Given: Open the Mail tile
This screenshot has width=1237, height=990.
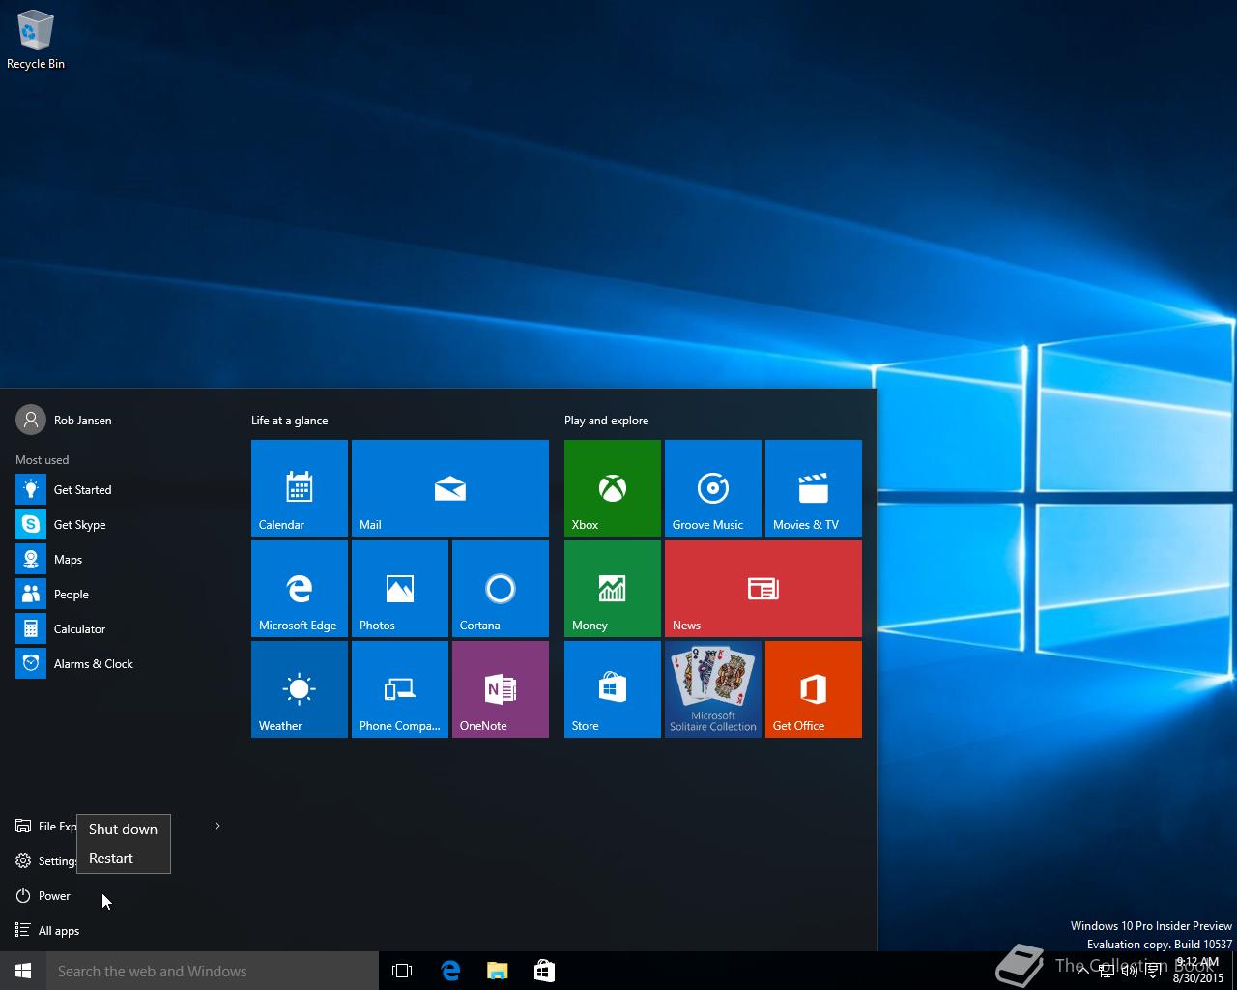Looking at the screenshot, I should pos(450,488).
